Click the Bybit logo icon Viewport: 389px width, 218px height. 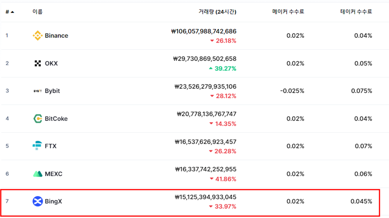(38, 91)
